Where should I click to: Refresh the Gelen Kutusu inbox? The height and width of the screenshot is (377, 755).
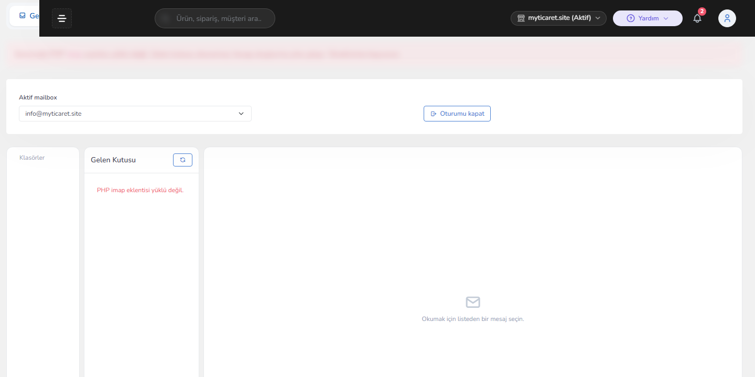(x=182, y=160)
